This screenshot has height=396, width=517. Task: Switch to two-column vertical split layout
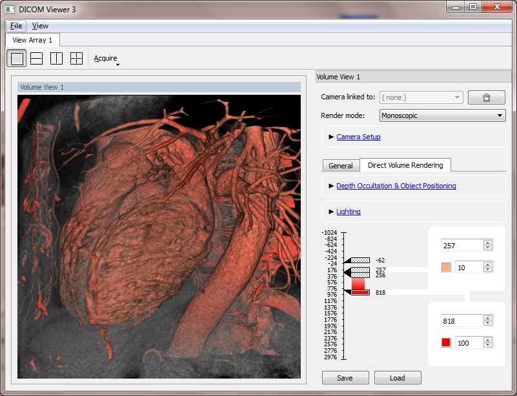(x=57, y=58)
